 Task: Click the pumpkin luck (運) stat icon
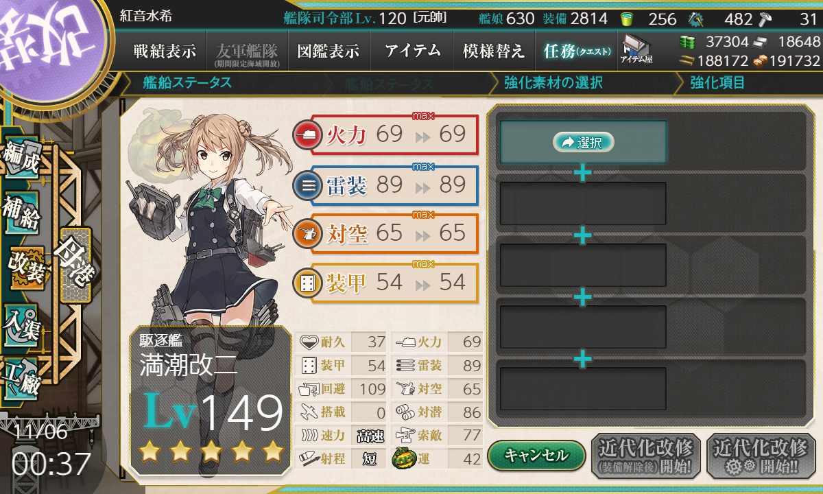pos(403,458)
